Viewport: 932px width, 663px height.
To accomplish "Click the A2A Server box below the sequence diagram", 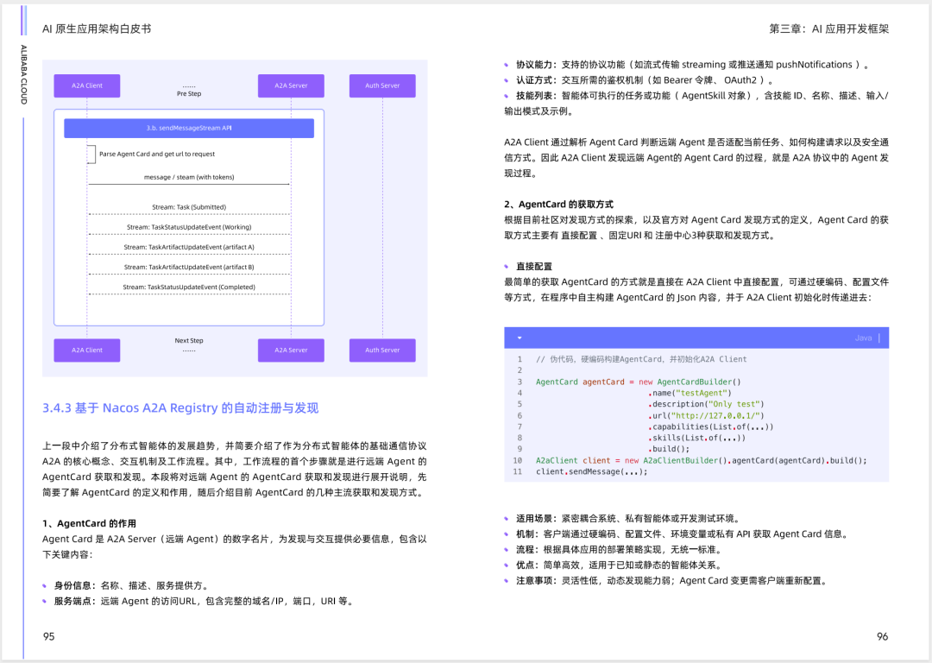I will 292,350.
